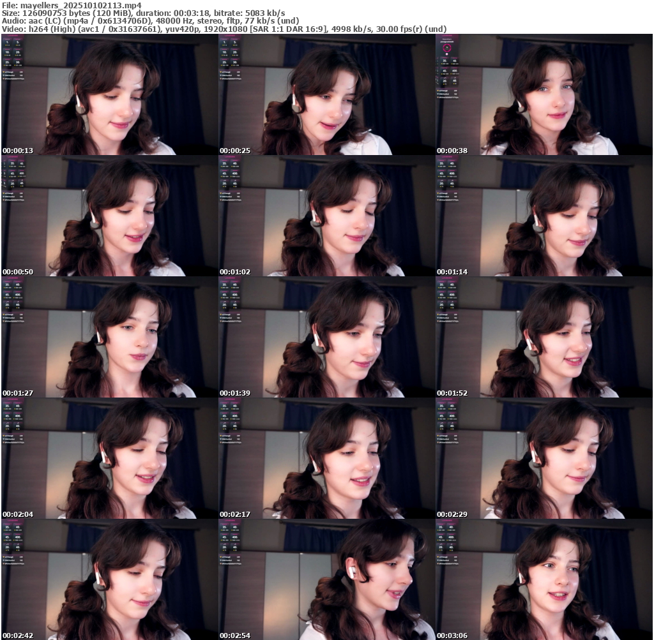Open the final thumbnail at 00:03:06
654x640 pixels.
tap(544, 579)
